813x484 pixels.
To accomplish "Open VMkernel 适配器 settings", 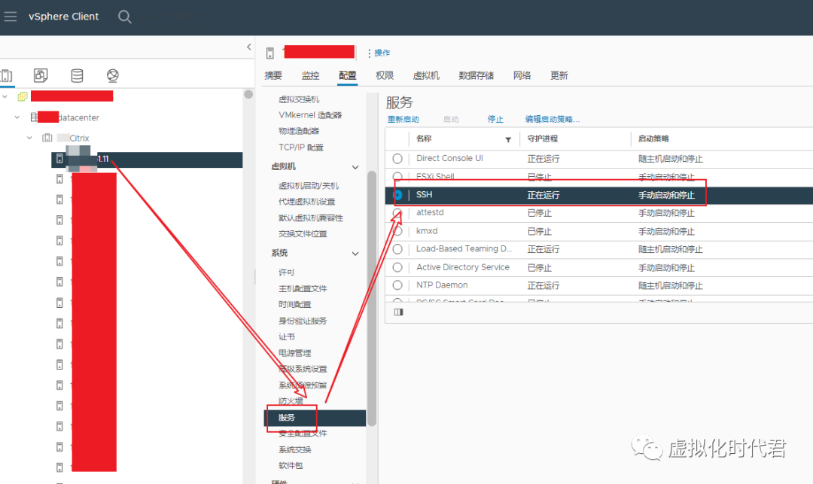I will point(310,115).
